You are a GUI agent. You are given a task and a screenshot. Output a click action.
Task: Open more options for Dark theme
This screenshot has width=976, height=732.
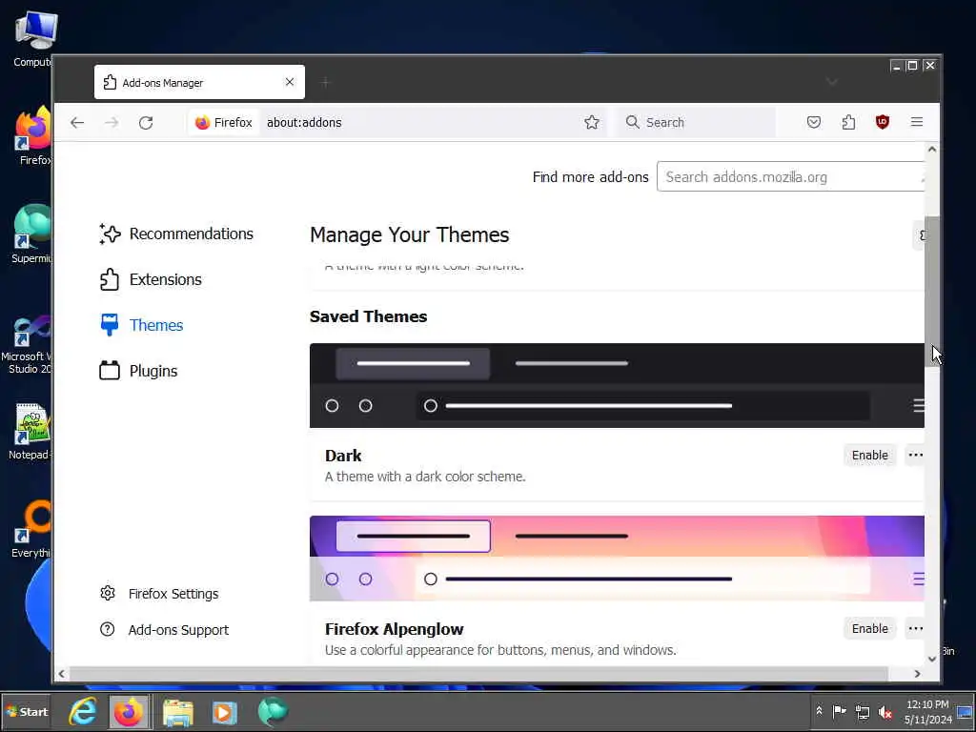[x=915, y=456]
